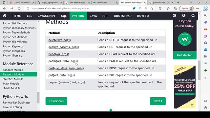Open the globe language icon

pos(184,16)
